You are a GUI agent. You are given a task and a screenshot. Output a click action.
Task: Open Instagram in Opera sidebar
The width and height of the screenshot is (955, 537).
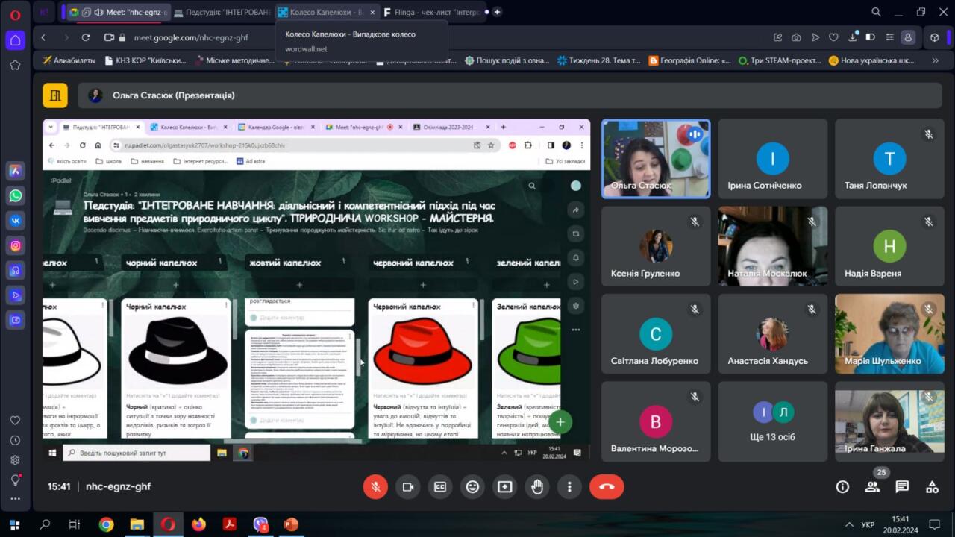16,245
